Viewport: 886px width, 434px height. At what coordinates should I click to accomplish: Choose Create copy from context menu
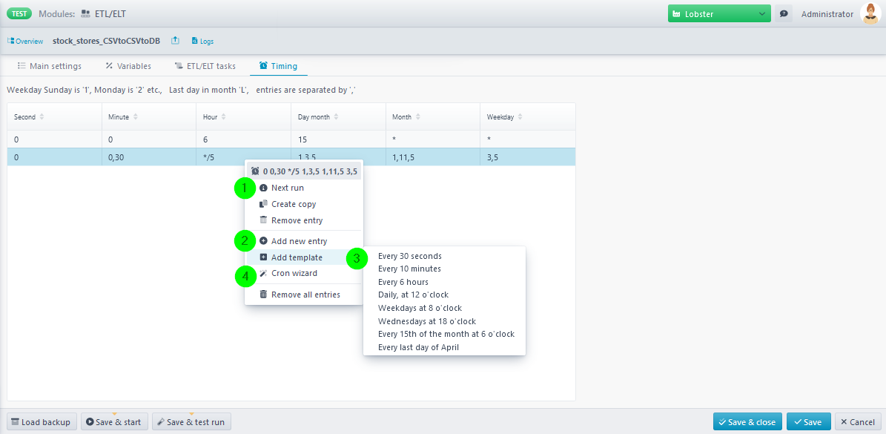point(303,204)
